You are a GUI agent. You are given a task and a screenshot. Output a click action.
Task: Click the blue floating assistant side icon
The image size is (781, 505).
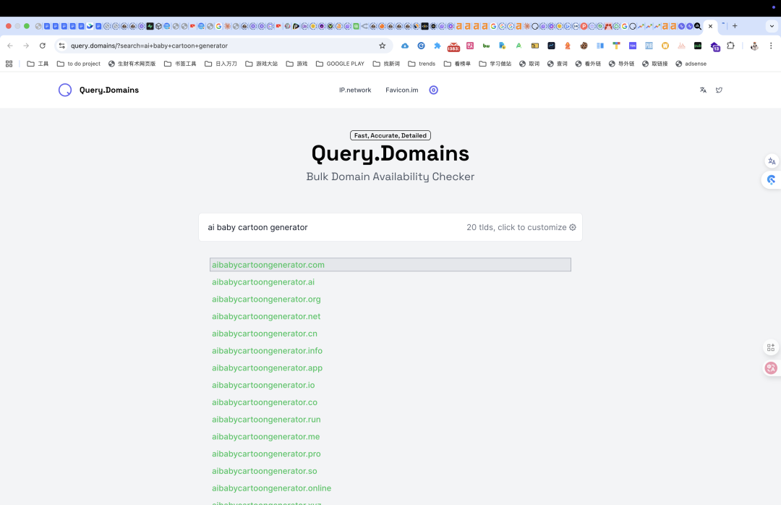point(772,179)
